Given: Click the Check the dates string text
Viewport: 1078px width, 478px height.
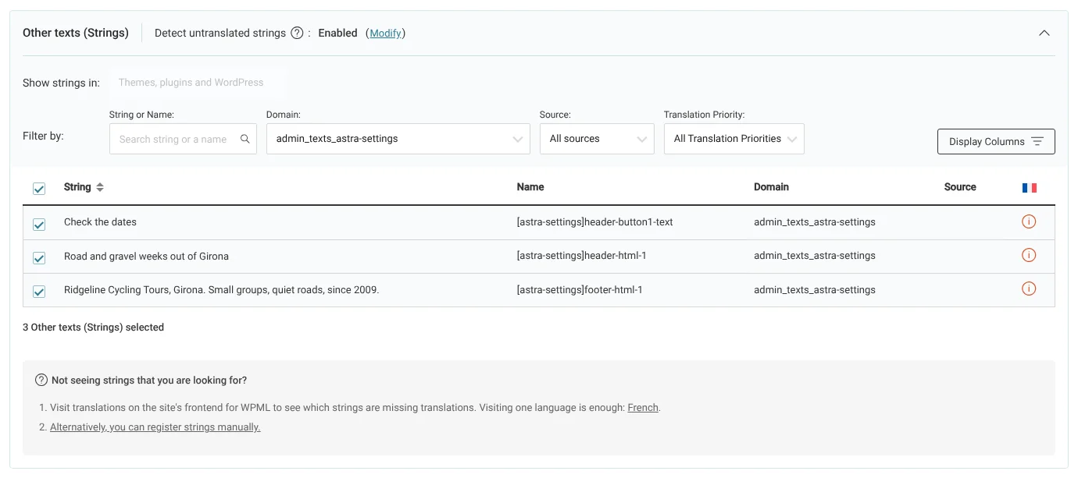Looking at the screenshot, I should click(100, 222).
